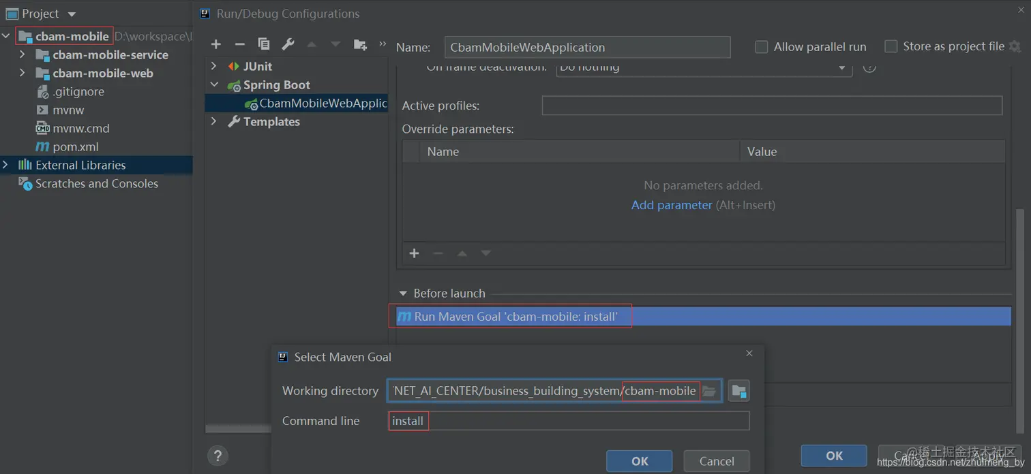Click the Name configuration field

pos(587,47)
